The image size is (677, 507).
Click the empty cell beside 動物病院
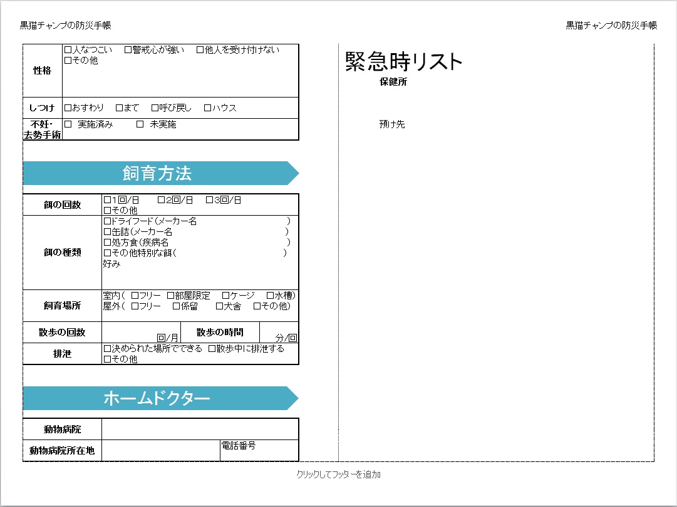(x=200, y=429)
